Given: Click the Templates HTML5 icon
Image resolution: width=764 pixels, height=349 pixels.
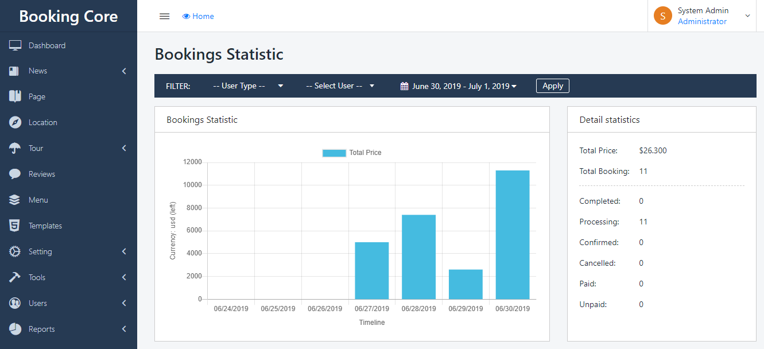Looking at the screenshot, I should pyautogui.click(x=15, y=226).
